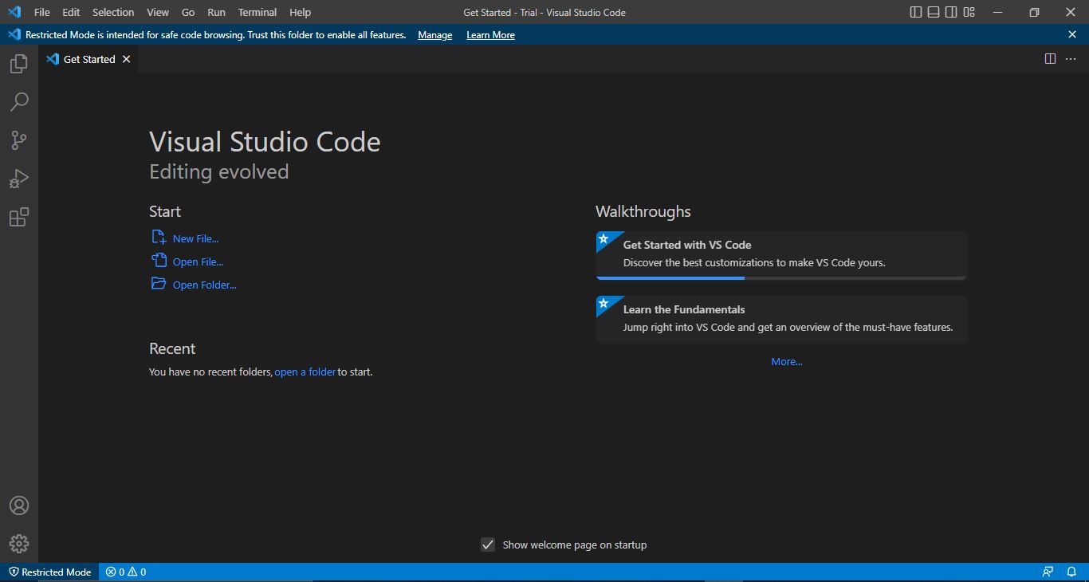
Task: Open the Run menu
Action: coord(216,12)
